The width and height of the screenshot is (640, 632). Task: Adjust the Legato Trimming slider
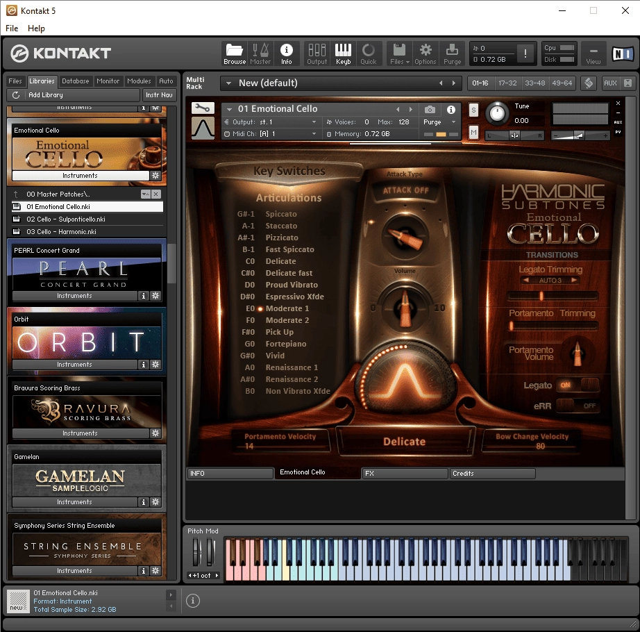pyautogui.click(x=553, y=296)
